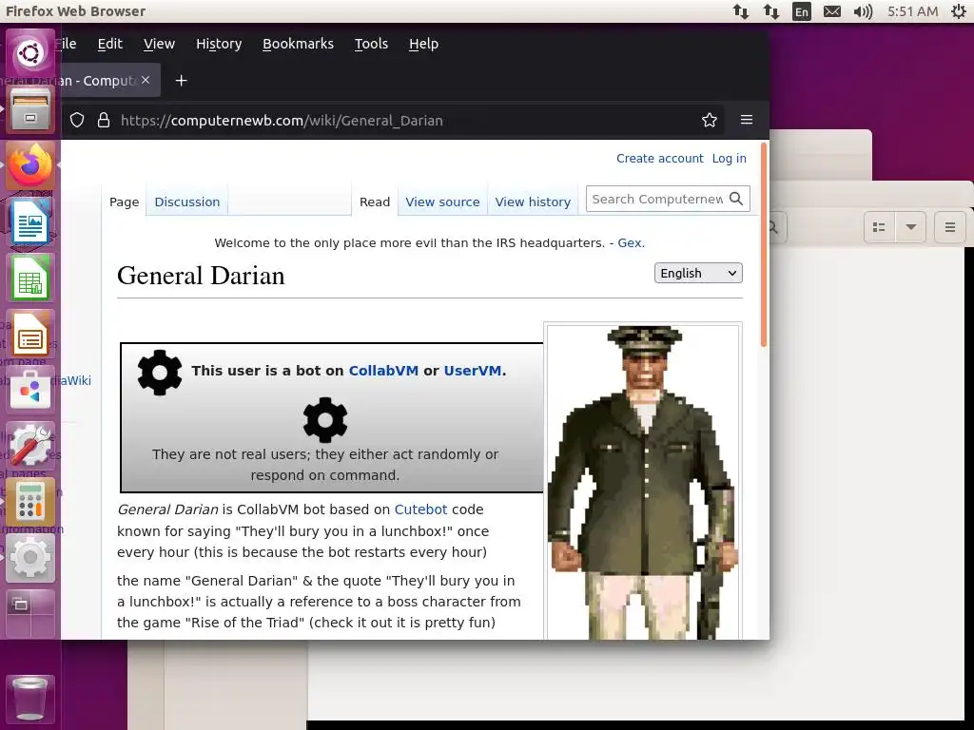Image resolution: width=974 pixels, height=730 pixels.
Task: Open the Tools menu
Action: tap(372, 44)
